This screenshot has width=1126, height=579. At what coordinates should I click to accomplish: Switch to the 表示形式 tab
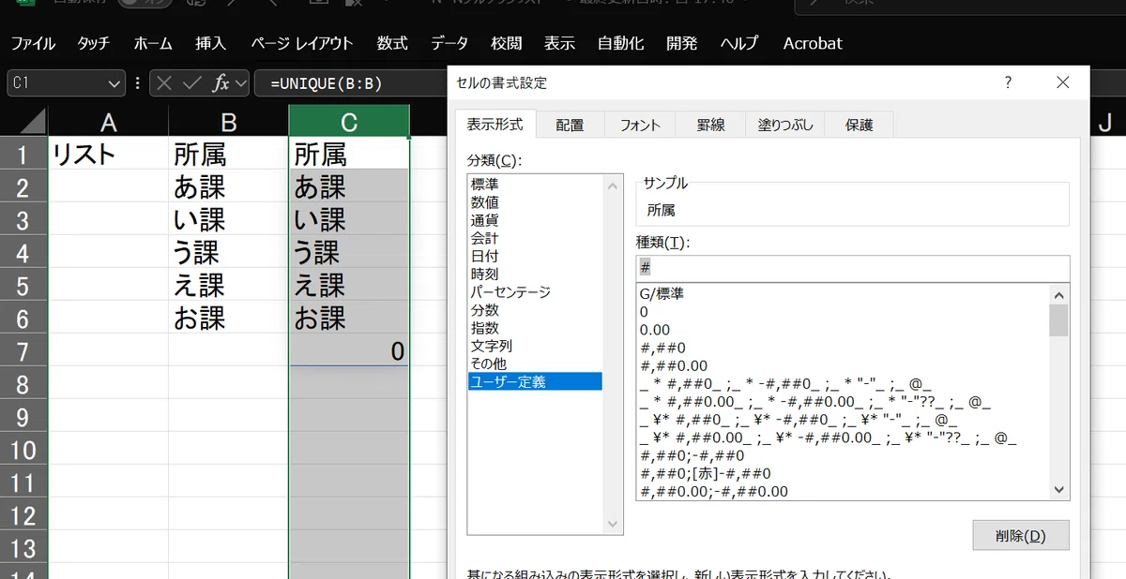(x=495, y=125)
